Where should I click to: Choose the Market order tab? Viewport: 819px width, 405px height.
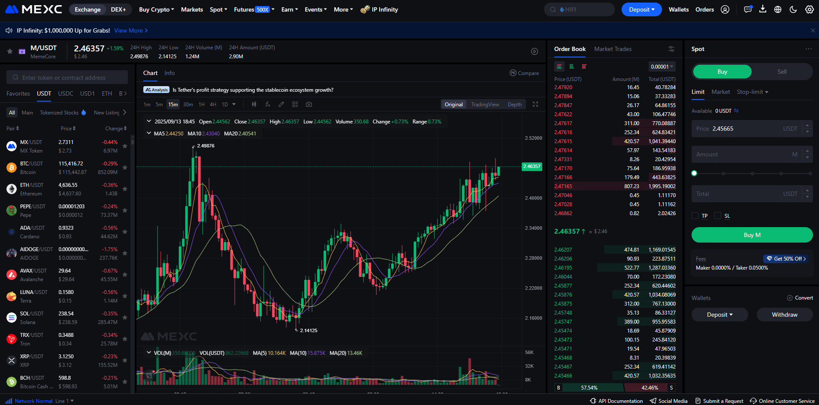coord(720,92)
